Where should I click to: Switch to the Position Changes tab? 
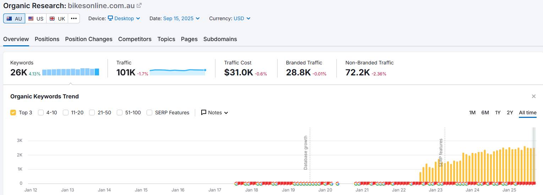(89, 39)
